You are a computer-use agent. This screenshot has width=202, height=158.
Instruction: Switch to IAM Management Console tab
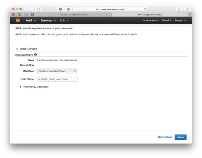coord(149,14)
